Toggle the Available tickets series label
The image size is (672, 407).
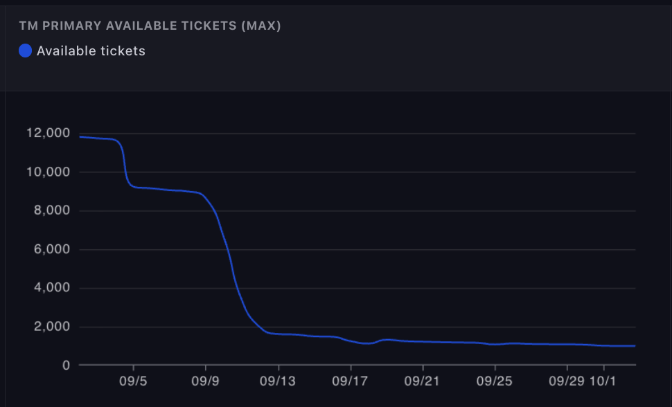click(91, 51)
